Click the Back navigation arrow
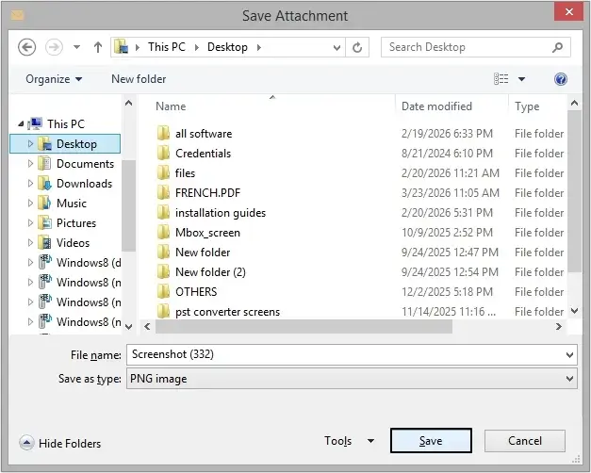The image size is (591, 473). [26, 47]
